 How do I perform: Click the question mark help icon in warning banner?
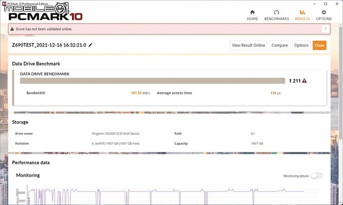coord(326,29)
